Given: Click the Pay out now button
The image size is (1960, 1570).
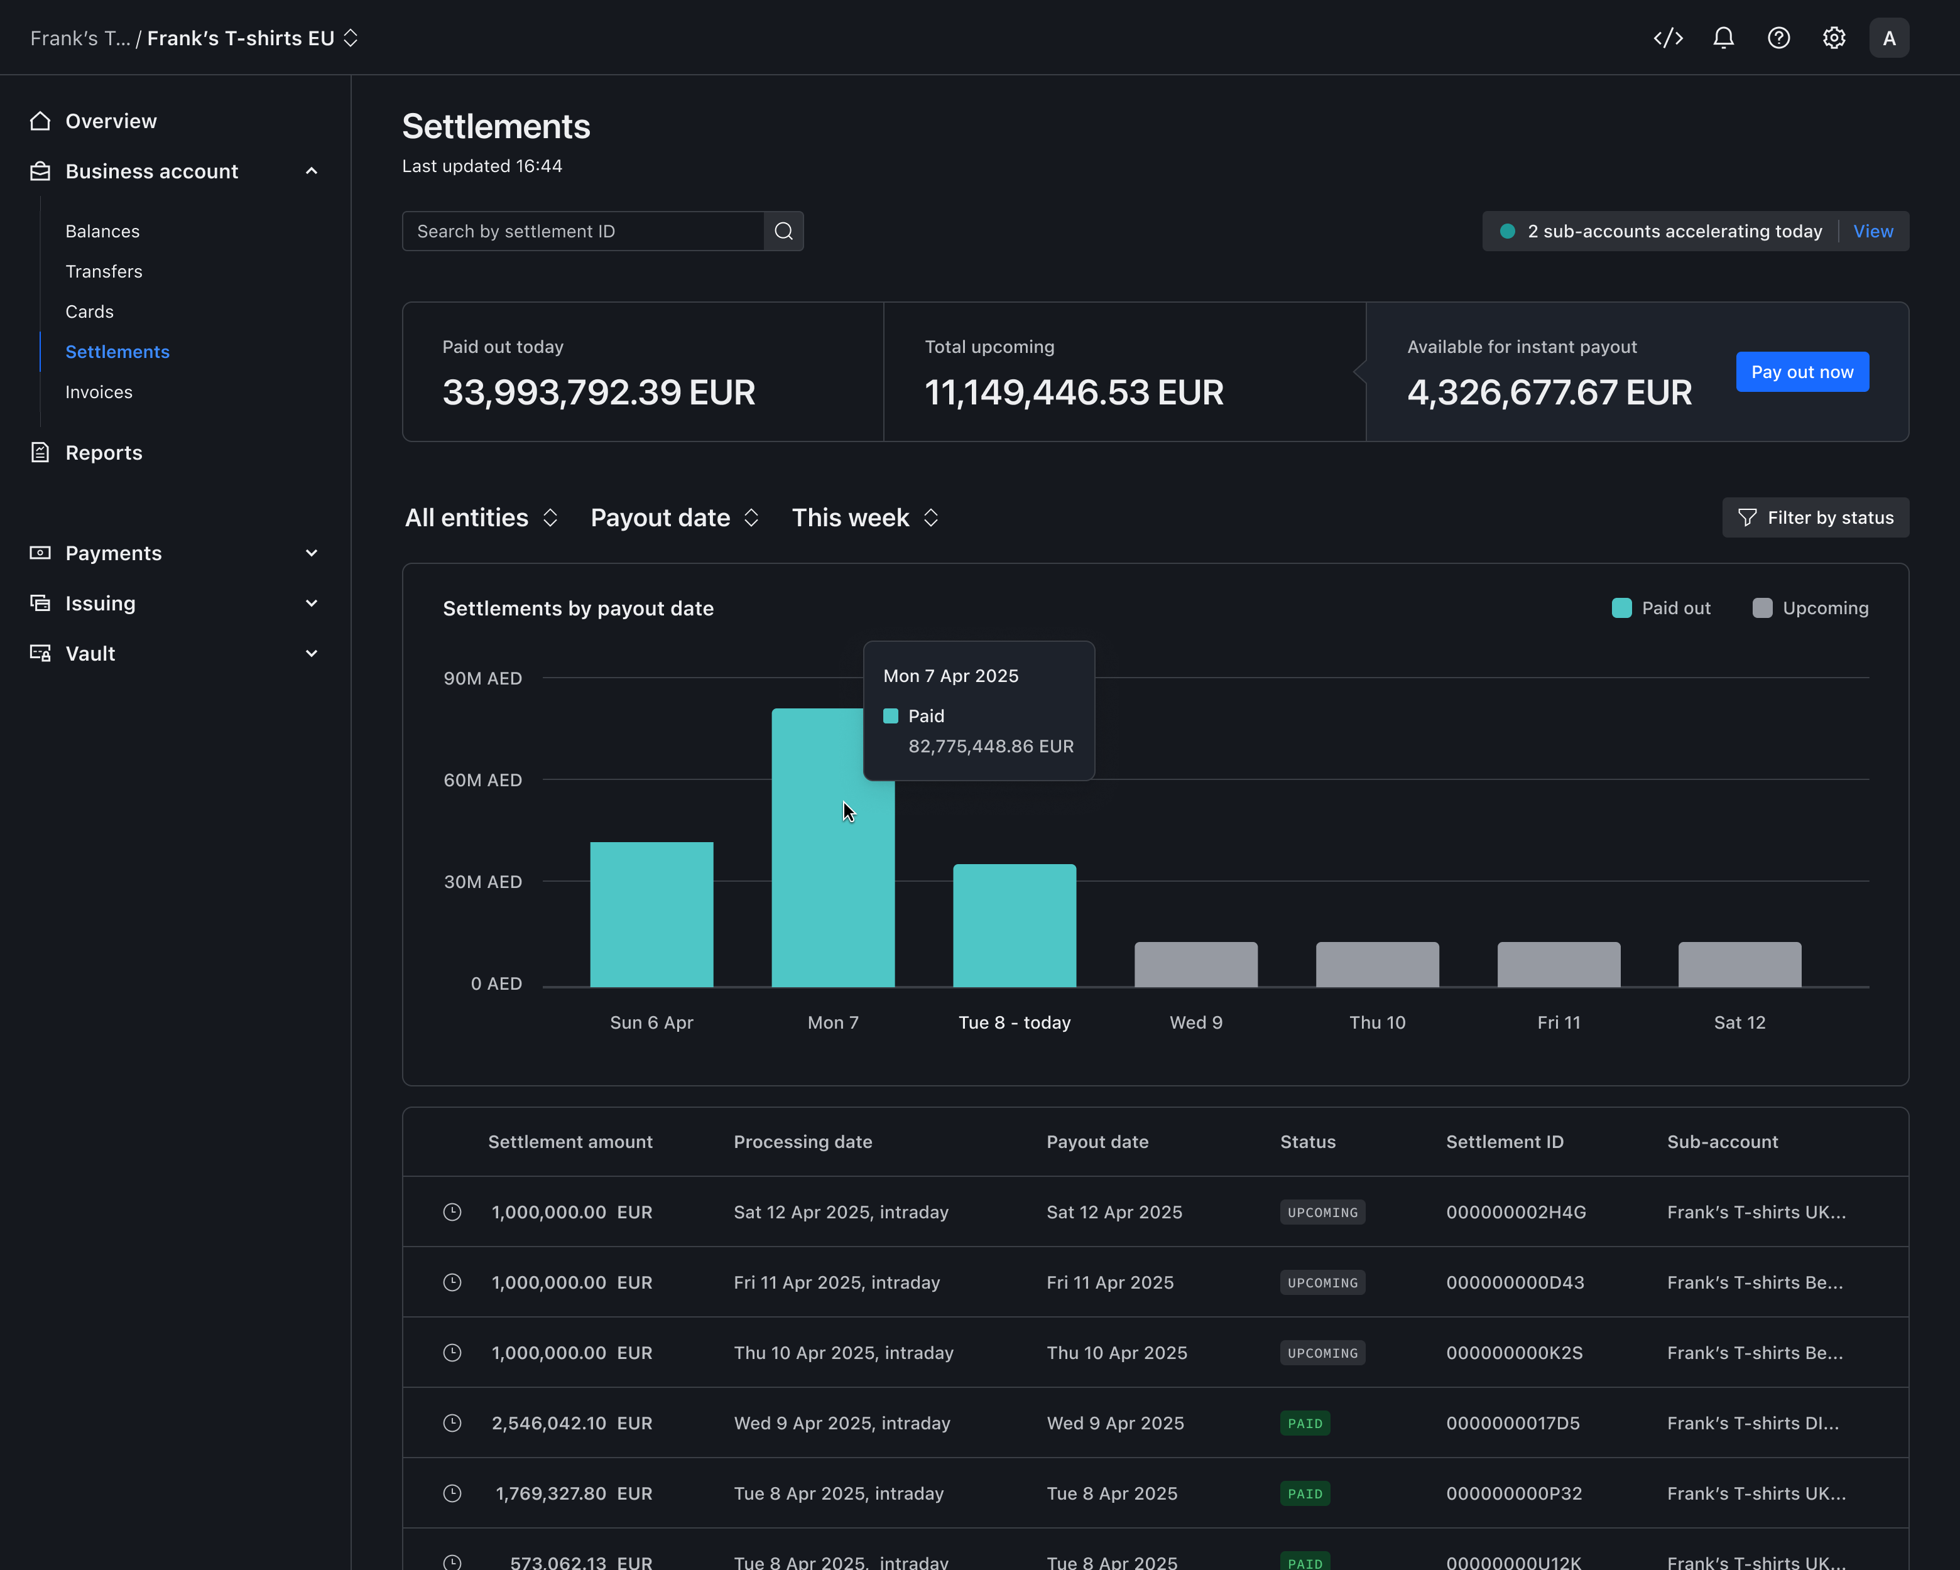Looking at the screenshot, I should coord(1802,372).
